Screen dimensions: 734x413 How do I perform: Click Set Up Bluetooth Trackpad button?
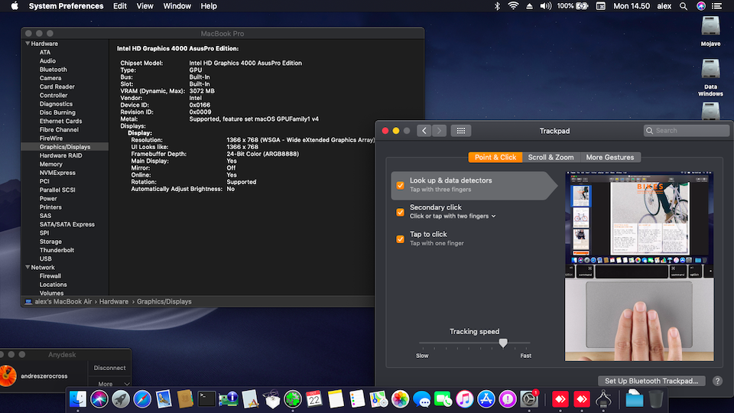651,381
